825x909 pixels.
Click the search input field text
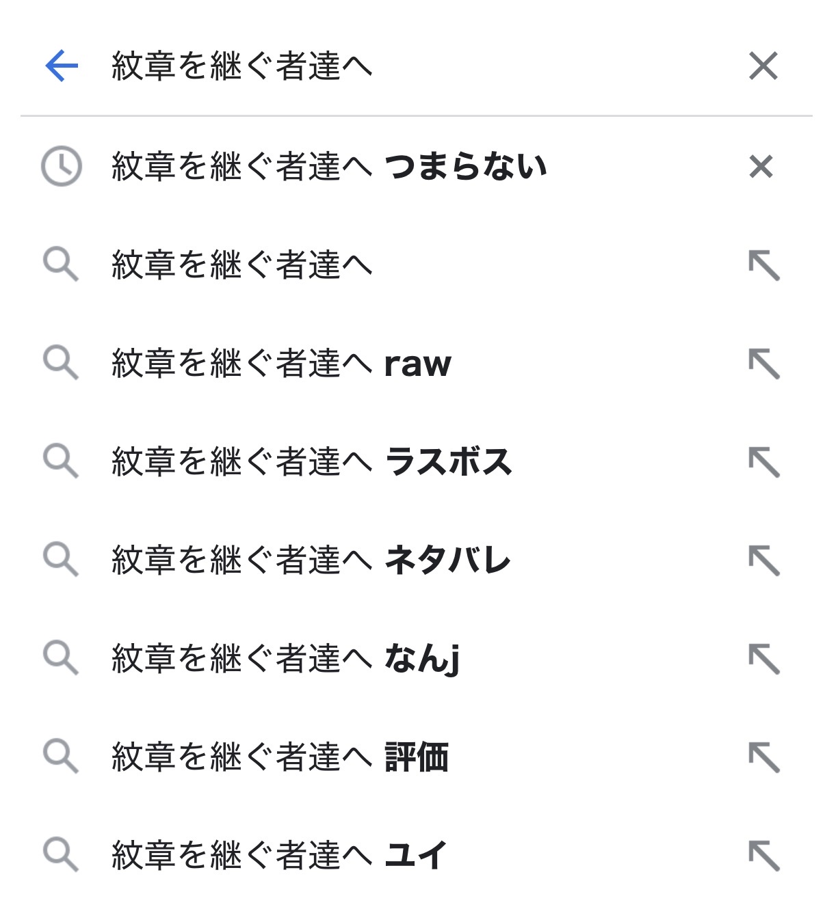(x=241, y=66)
